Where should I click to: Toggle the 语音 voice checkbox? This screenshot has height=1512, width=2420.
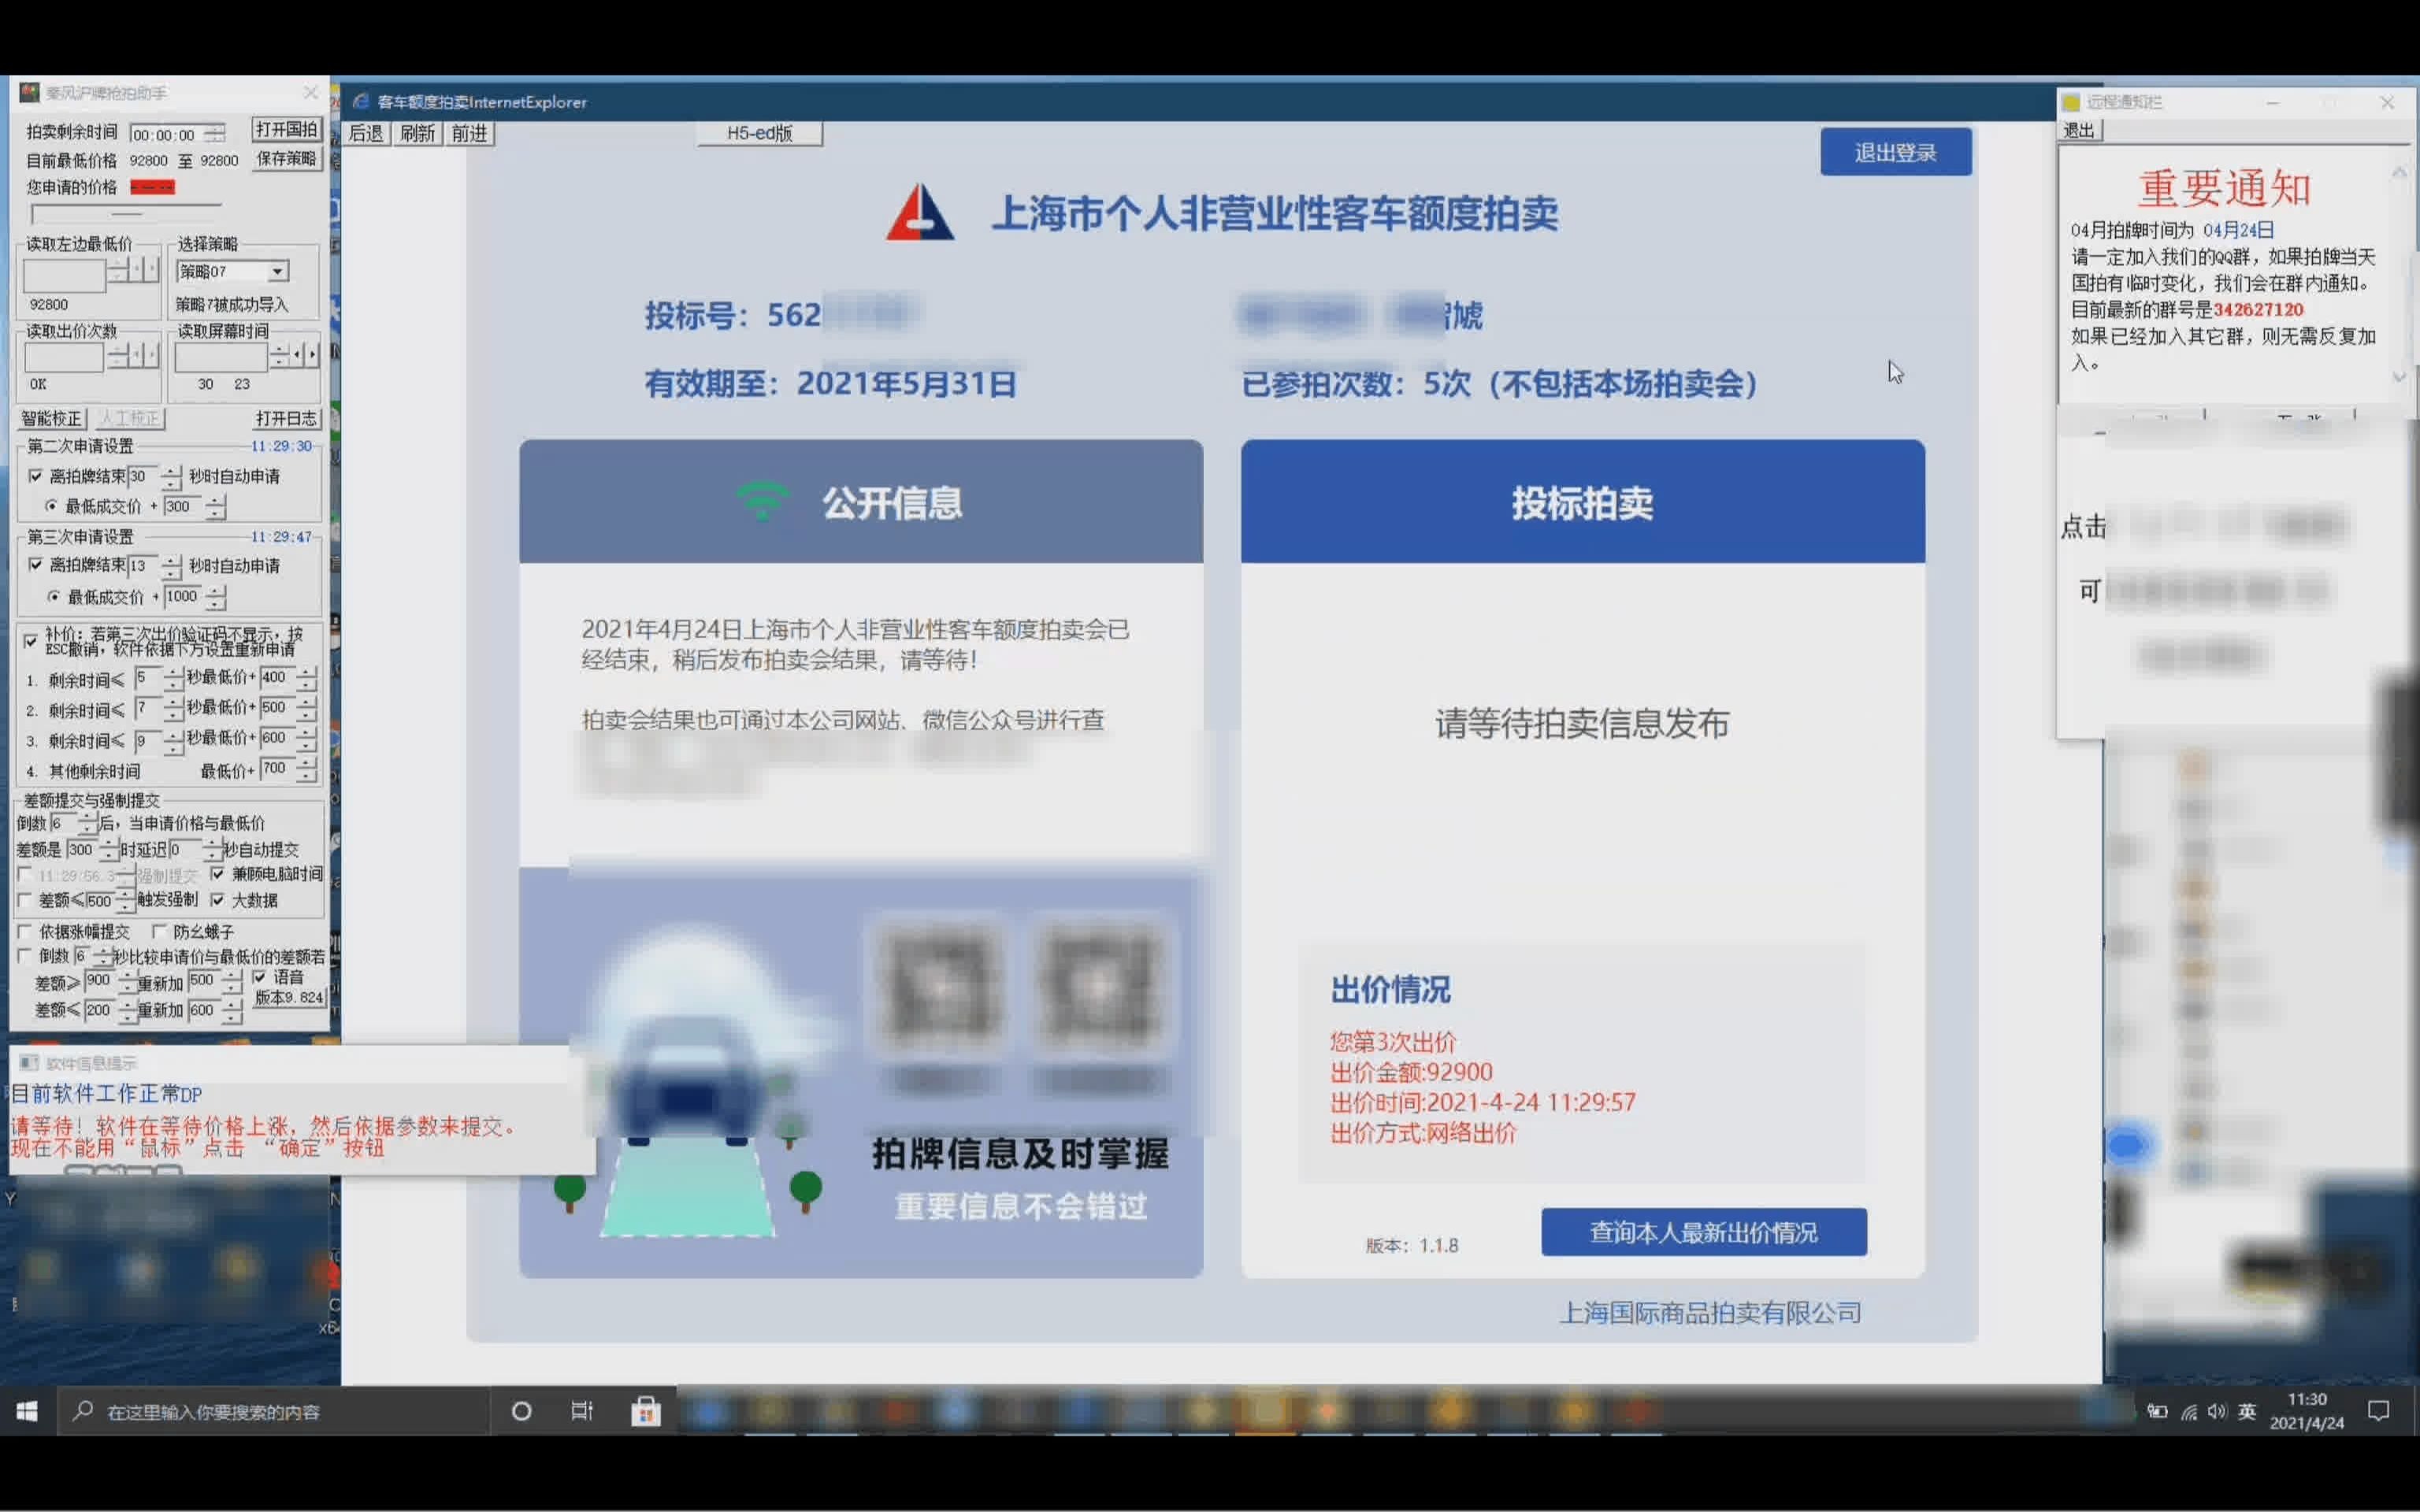pos(259,977)
